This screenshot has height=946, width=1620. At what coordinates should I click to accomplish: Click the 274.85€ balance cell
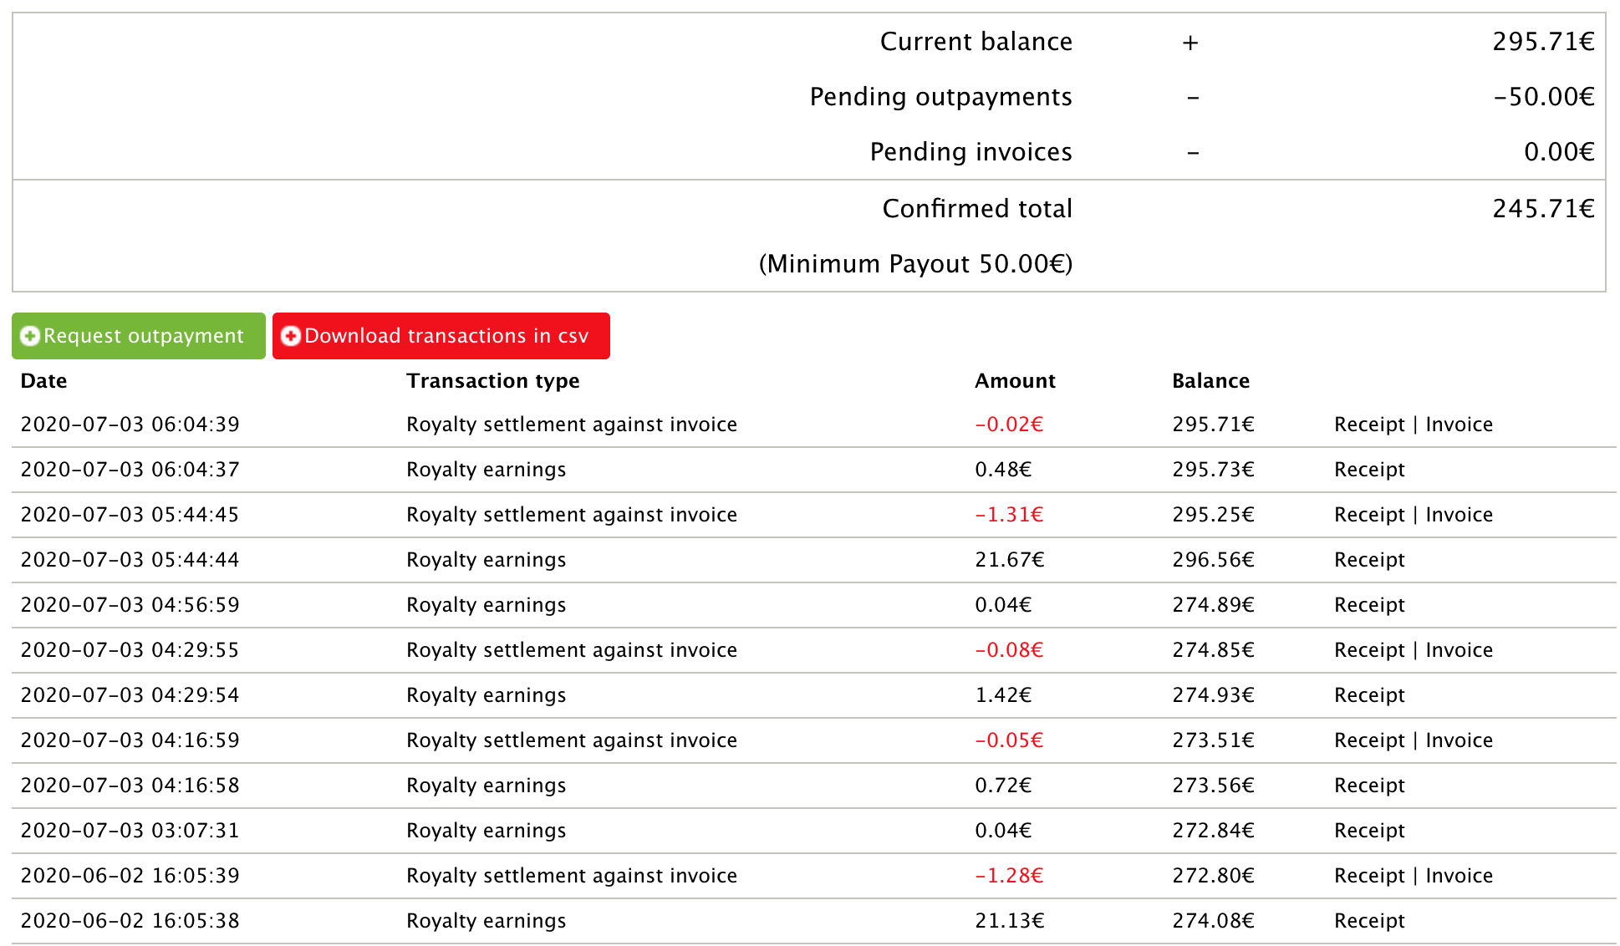click(x=1213, y=650)
